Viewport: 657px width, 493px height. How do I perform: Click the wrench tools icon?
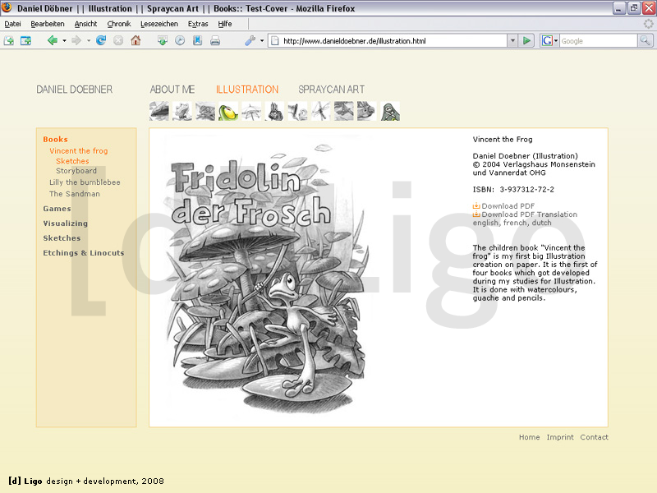pos(250,40)
